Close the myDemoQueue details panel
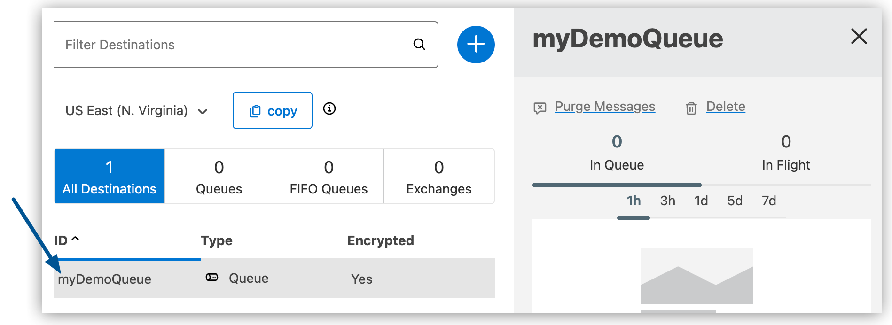This screenshot has width=892, height=325. [x=859, y=36]
